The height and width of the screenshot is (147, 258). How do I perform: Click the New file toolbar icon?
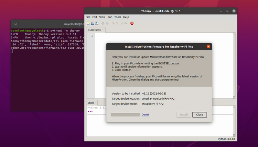88,23
